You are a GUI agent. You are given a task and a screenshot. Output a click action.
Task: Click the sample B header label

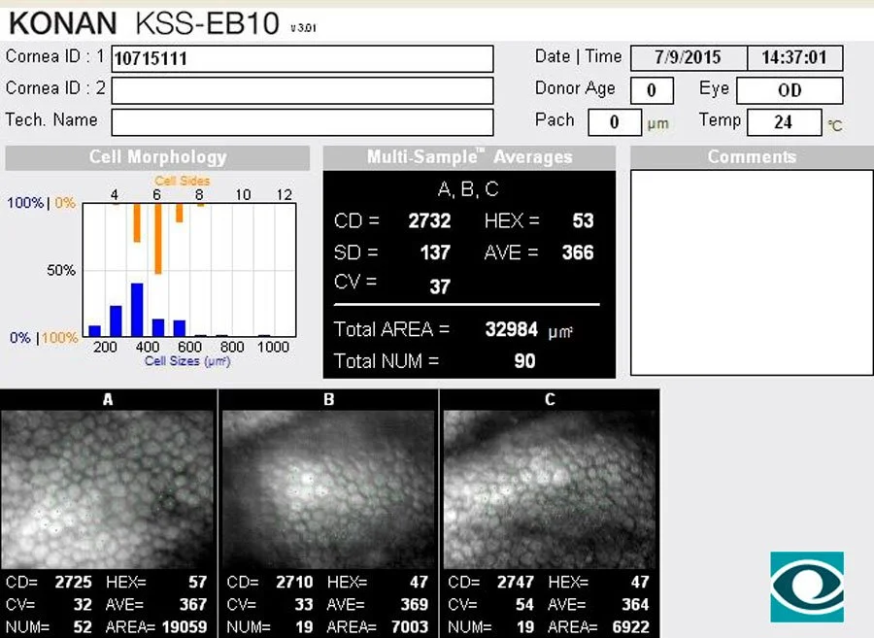tap(328, 399)
